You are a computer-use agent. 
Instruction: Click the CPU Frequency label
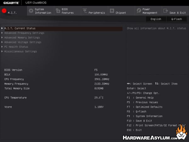point(14,79)
